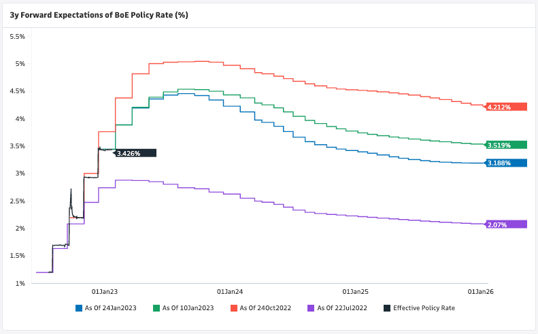Click the 01Jan24 x-axis label
This screenshot has width=538, height=334.
[x=230, y=290]
